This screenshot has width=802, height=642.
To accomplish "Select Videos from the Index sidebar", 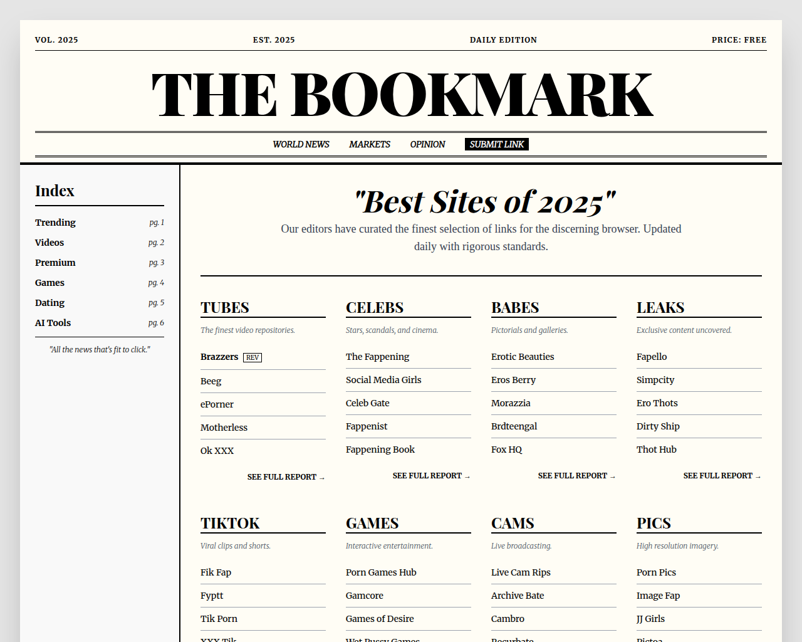I will pyautogui.click(x=49, y=243).
